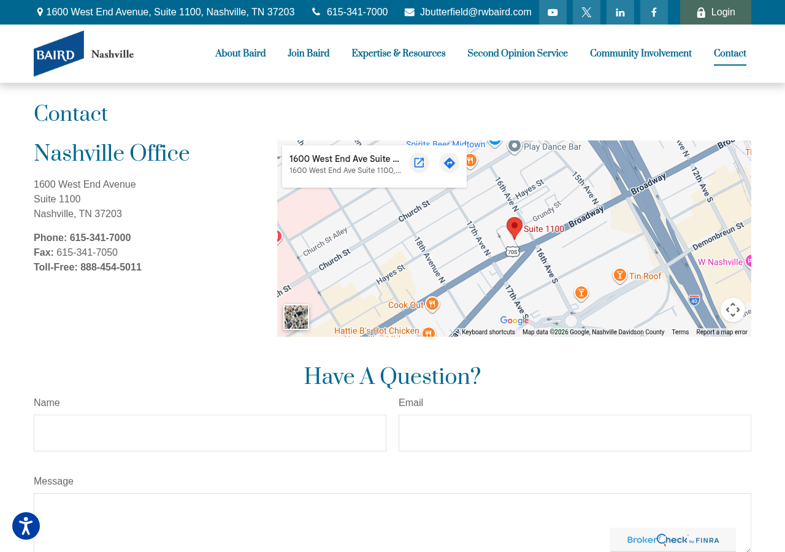Image resolution: width=785 pixels, height=552 pixels.
Task: Click the Baird Nashville logo
Action: coord(84,53)
